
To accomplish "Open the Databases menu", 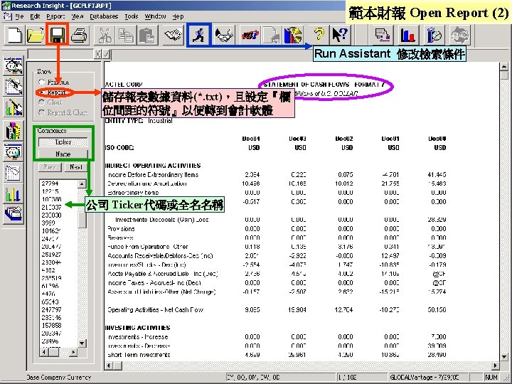I will click(104, 16).
